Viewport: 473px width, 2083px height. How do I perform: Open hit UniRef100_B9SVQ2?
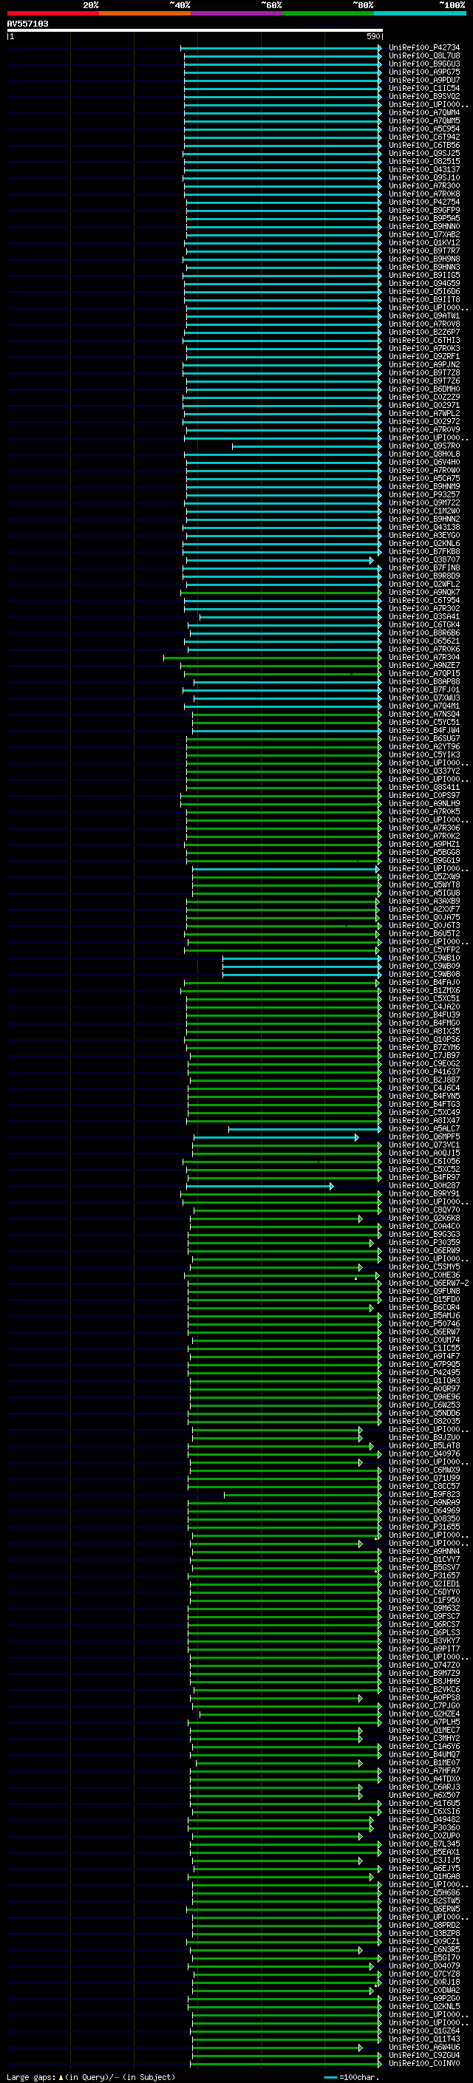click(423, 96)
